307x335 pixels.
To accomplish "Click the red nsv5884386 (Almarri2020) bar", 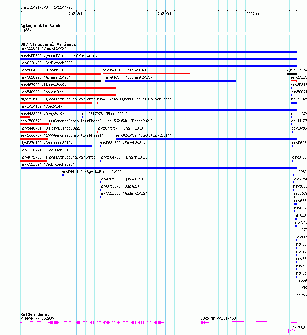I will [61, 74].
